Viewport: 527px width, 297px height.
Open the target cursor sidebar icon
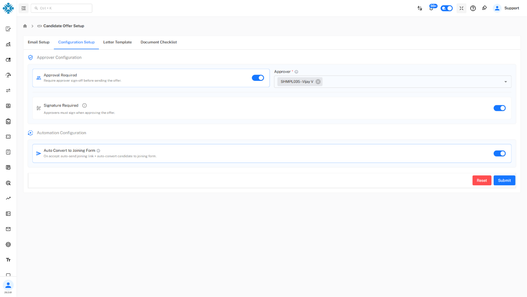point(8,183)
